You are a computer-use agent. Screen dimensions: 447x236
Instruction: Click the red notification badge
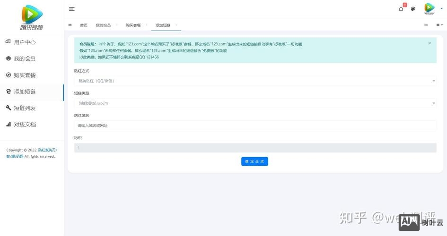[405, 5]
